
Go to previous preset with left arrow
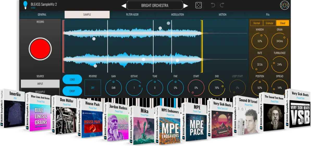click(123, 6)
